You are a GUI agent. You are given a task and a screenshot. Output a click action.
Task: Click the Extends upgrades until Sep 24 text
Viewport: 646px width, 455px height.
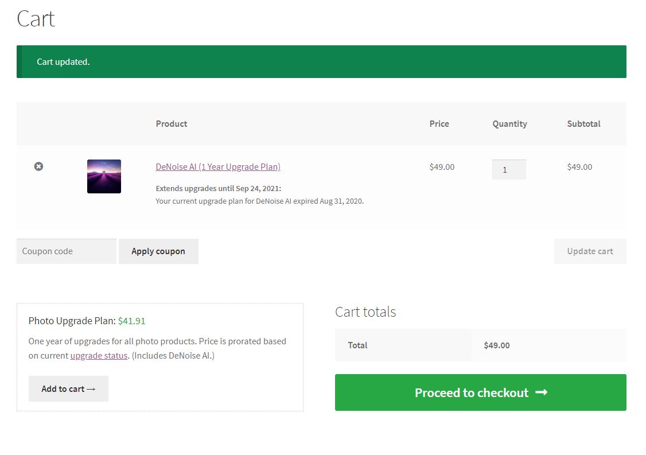(219, 188)
